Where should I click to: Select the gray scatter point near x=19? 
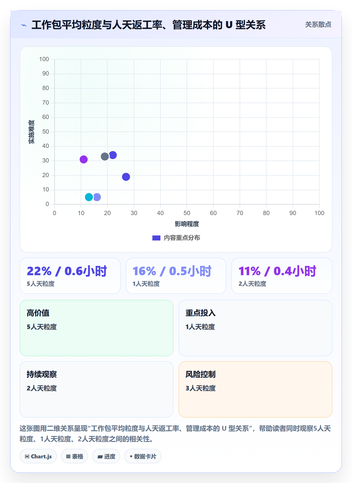tap(105, 156)
